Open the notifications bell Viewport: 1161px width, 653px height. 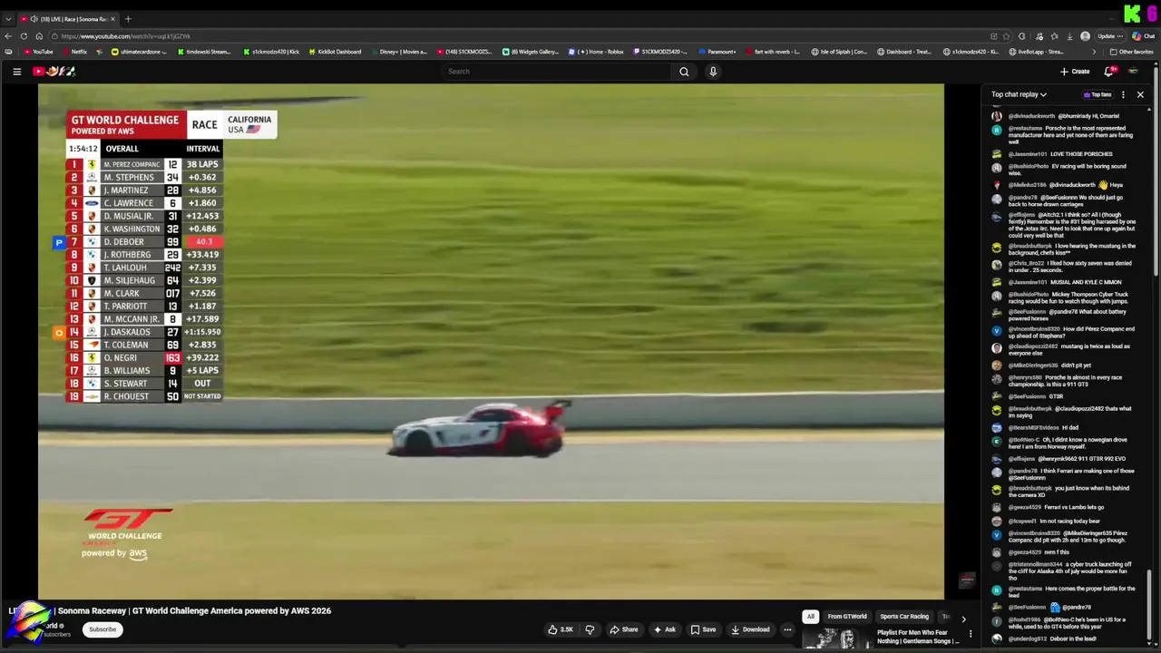[x=1108, y=72]
